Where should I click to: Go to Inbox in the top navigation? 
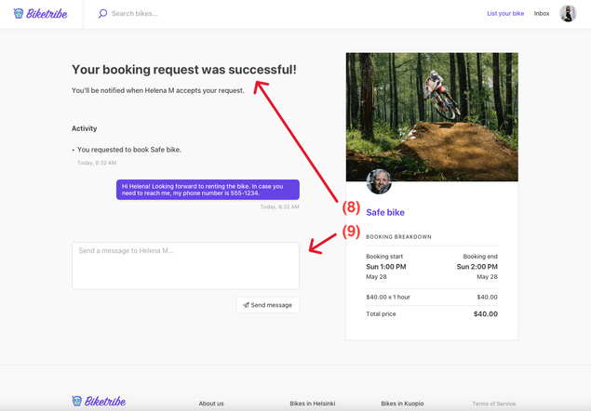[x=542, y=14]
